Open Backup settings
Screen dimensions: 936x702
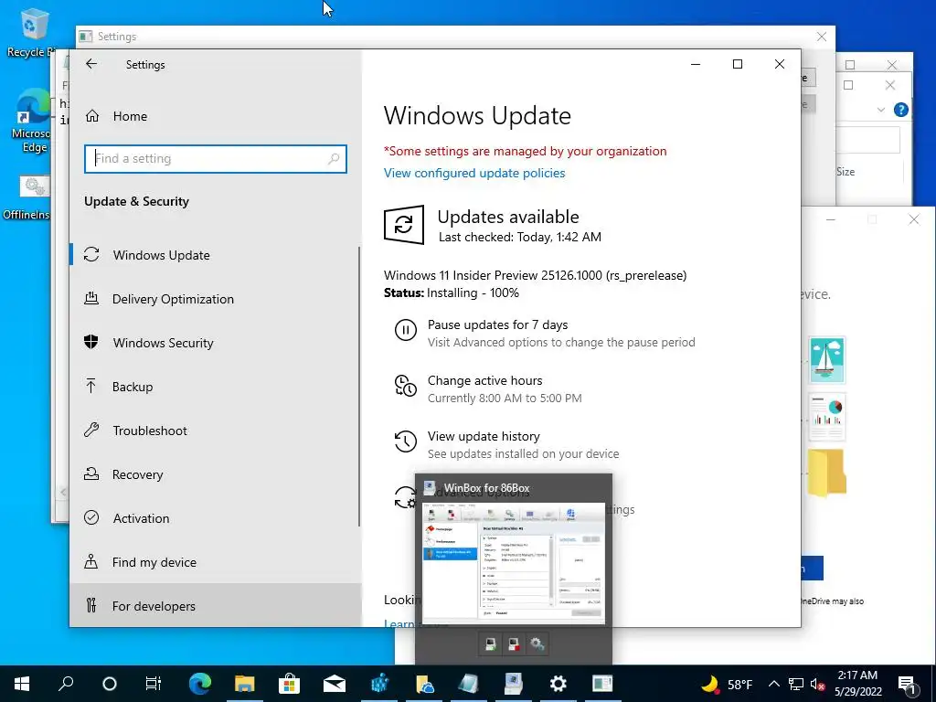pyautogui.click(x=133, y=387)
